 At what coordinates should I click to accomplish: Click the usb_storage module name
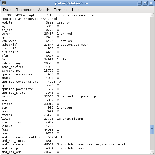point(11,63)
